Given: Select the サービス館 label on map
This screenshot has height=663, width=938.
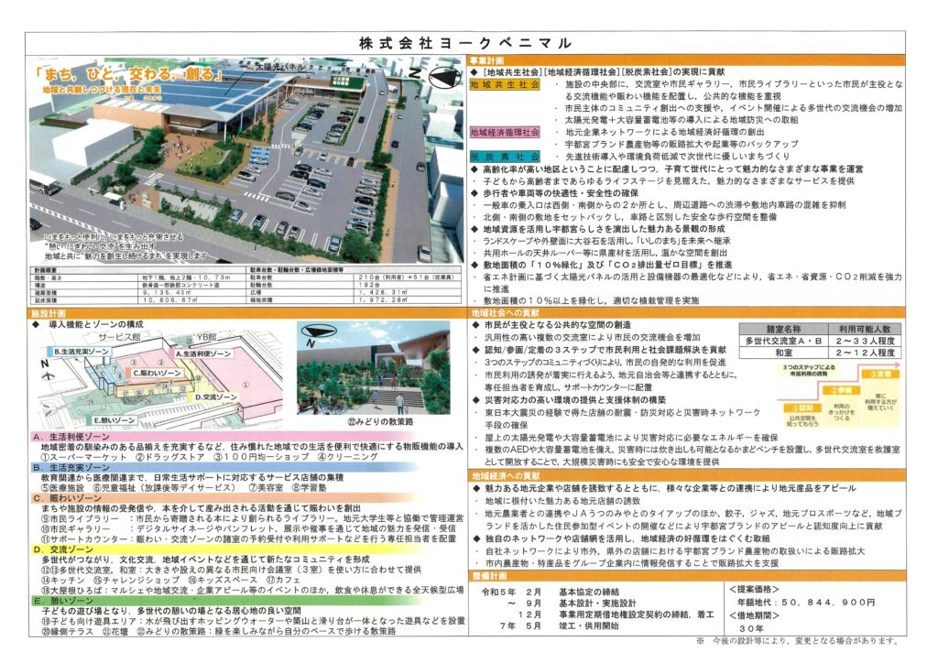Looking at the screenshot, I should (120, 338).
